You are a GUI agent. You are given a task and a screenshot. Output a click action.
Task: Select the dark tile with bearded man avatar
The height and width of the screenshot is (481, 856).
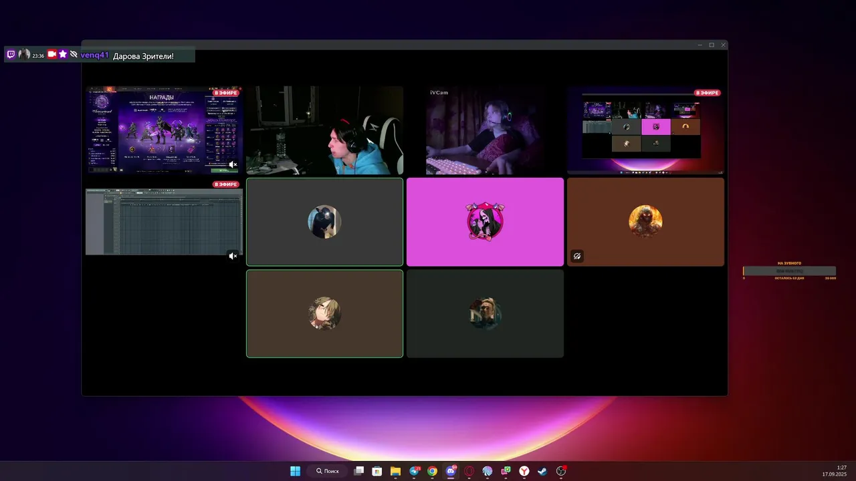pyautogui.click(x=485, y=313)
